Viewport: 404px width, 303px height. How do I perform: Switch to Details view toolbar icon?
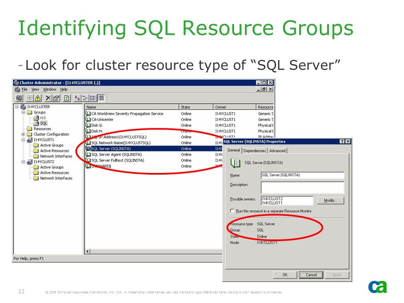[101, 98]
